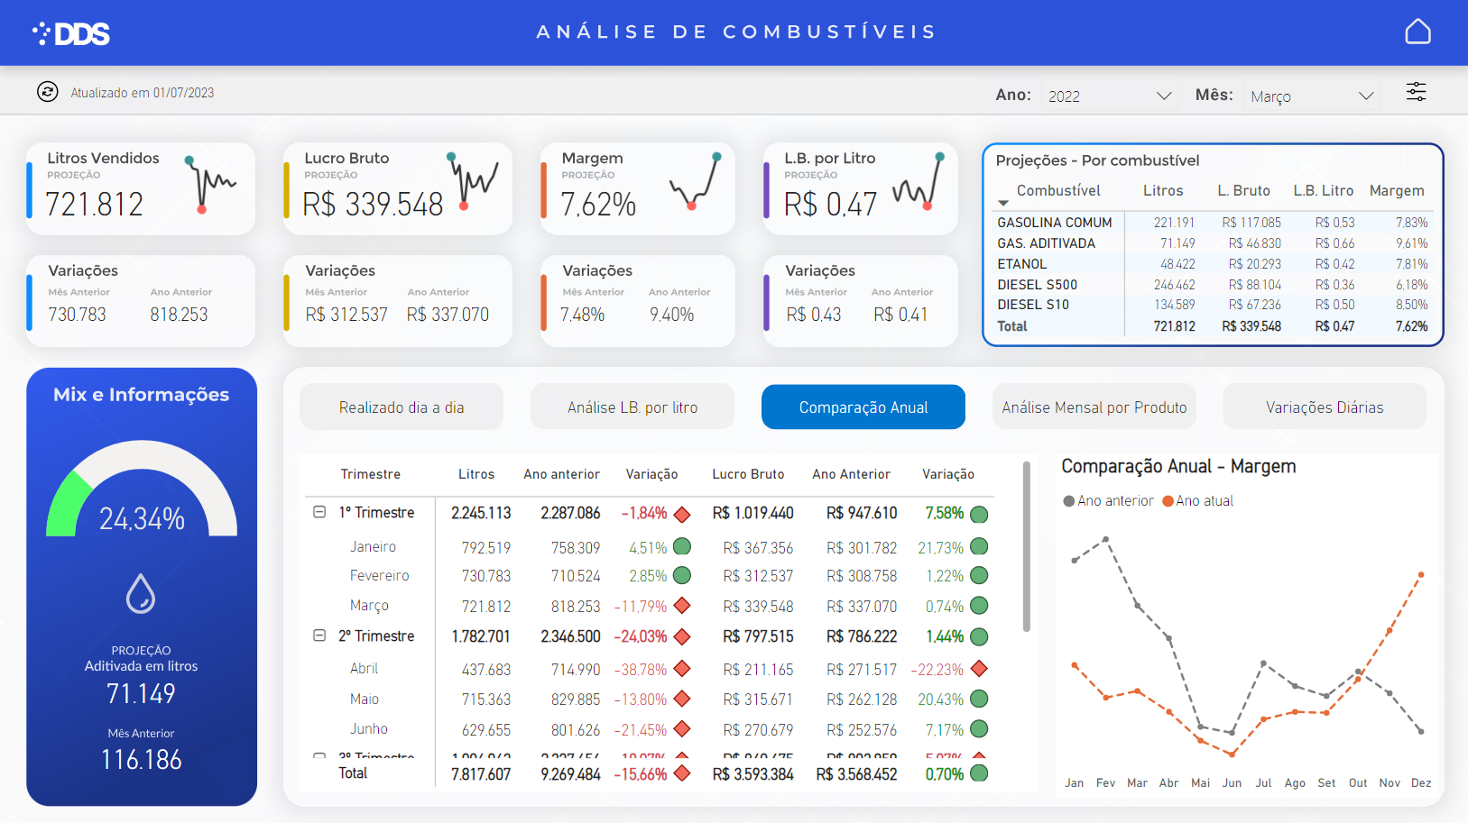Click the Ano atual legend item
The width and height of the screenshot is (1468, 823).
(1197, 501)
